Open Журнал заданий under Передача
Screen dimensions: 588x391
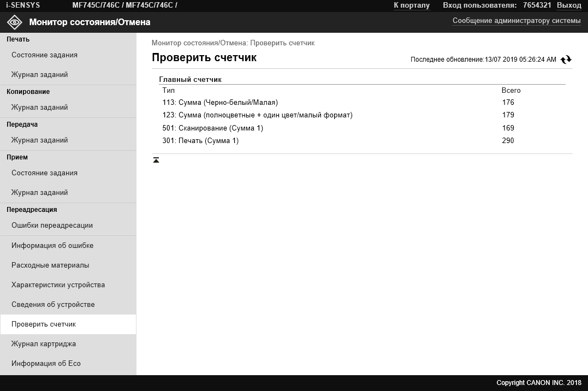pyautogui.click(x=39, y=140)
